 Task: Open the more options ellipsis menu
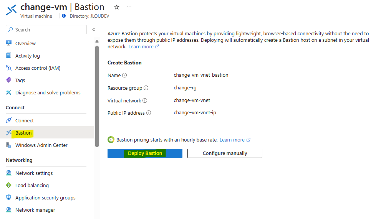click(x=129, y=7)
